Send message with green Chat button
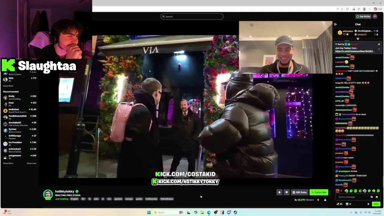 click(x=376, y=204)
